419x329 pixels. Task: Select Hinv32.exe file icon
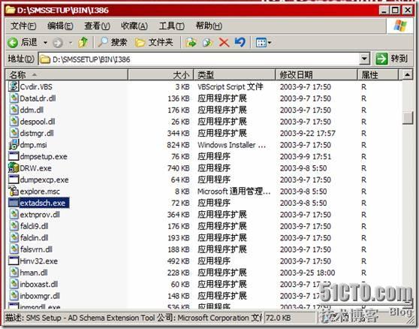(14, 261)
